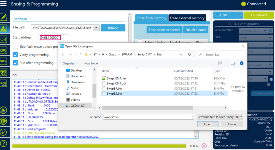
Task: Open the view options dropdown arrow
Action: [225, 63]
